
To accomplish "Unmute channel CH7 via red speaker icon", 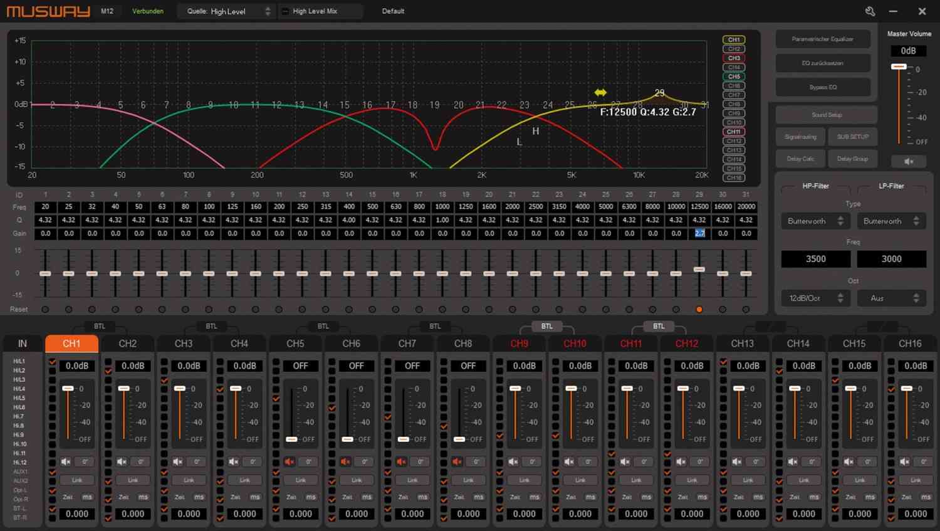I will (401, 462).
